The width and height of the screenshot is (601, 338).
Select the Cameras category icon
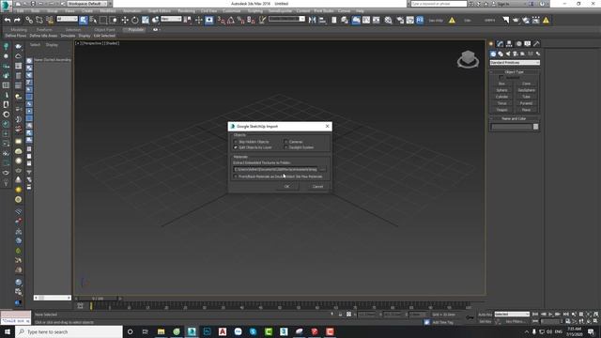(x=516, y=54)
